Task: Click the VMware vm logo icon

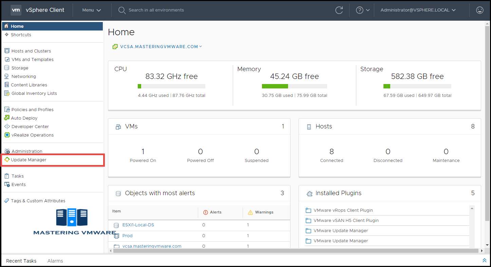Action: [16, 10]
